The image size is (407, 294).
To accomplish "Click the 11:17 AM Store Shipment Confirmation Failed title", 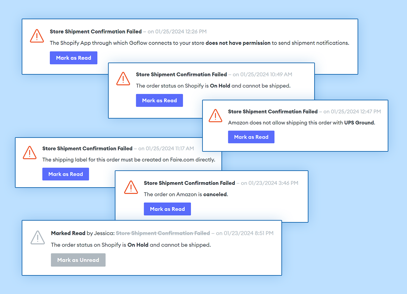I will [87, 148].
